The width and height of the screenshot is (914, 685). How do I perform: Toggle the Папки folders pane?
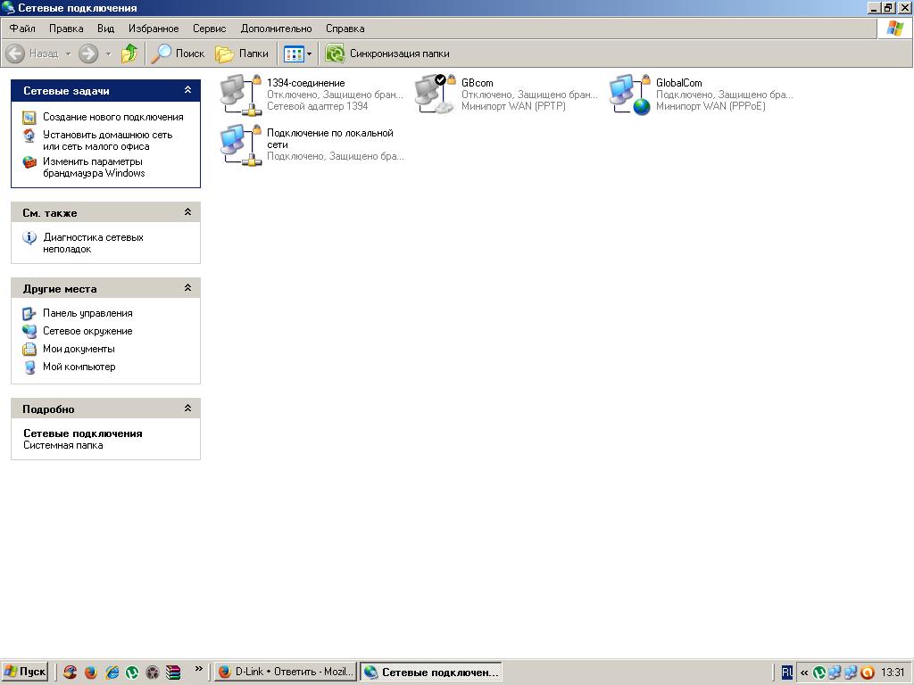[x=242, y=54]
